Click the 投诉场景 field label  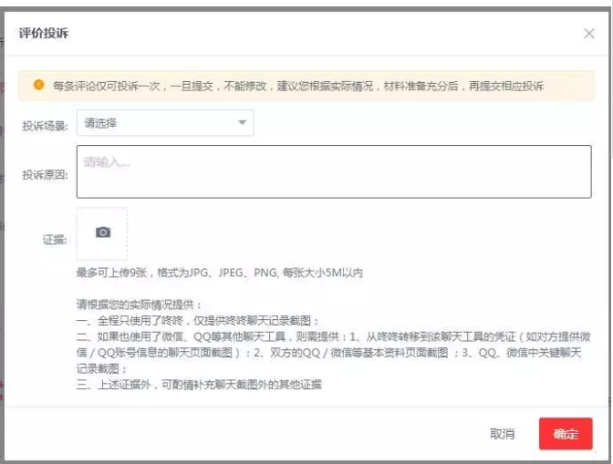[46, 124]
